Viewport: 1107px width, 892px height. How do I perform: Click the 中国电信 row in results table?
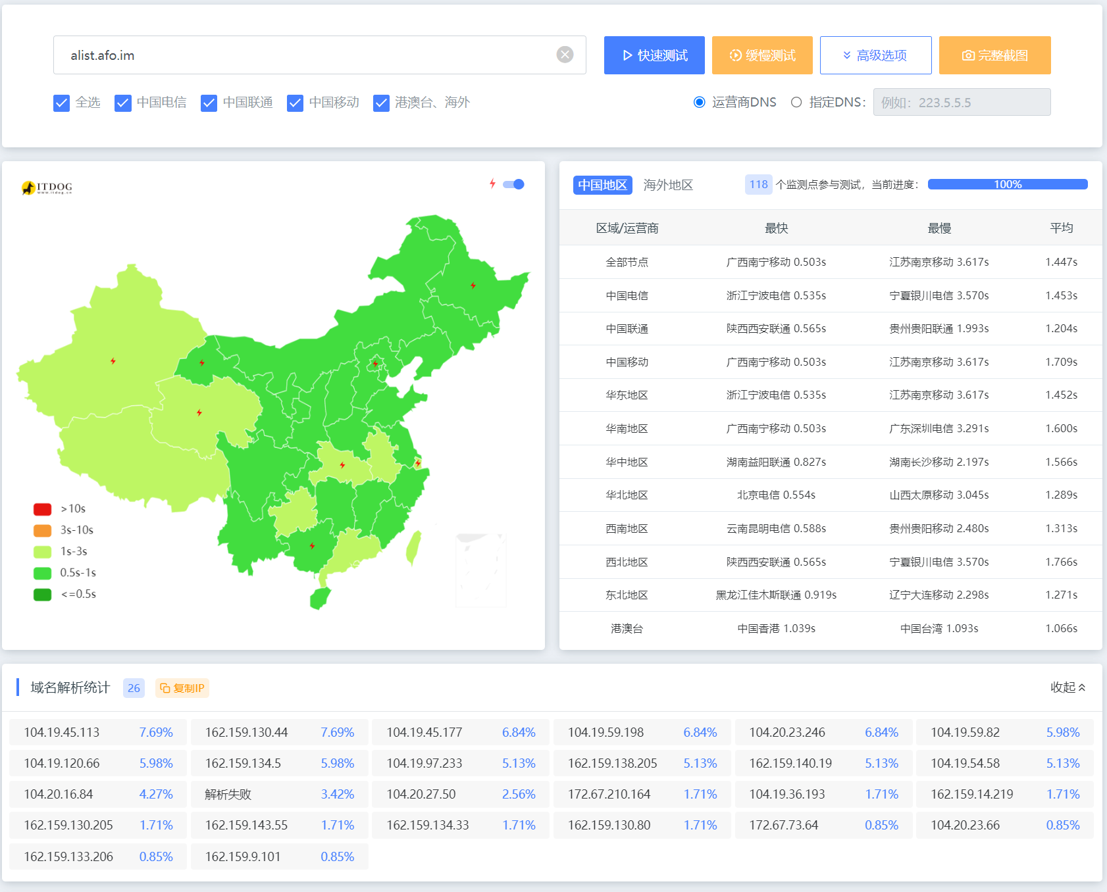coord(831,295)
